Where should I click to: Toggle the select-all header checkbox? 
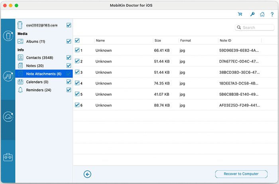(x=77, y=40)
